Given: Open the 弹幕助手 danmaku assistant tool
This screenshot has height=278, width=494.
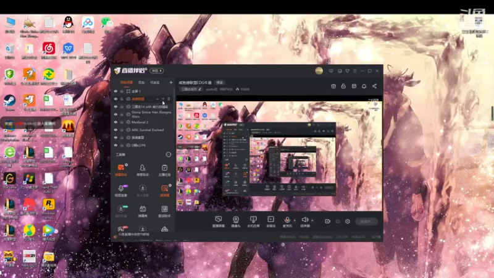Looking at the screenshot, I should pos(121,170).
